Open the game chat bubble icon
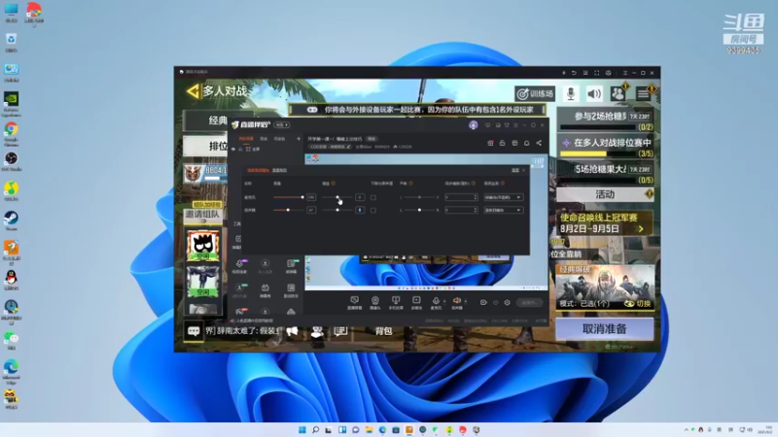This screenshot has width=778, height=437. point(194,331)
